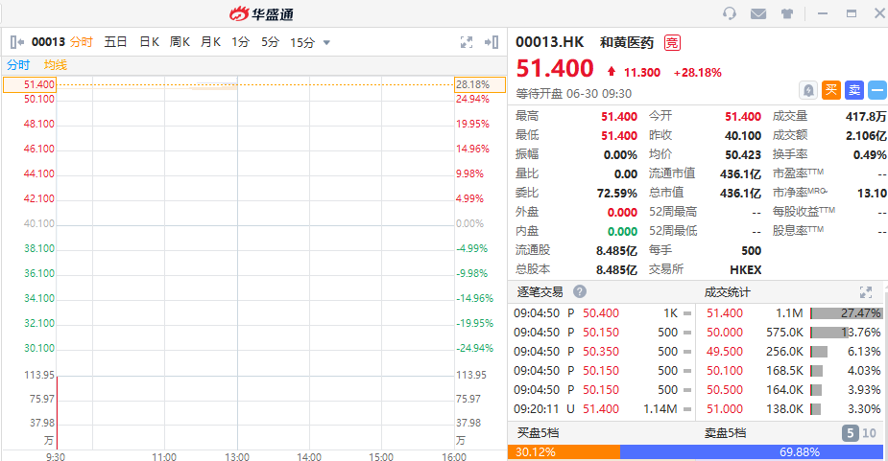Open the messages envelope icon
The image size is (888, 461).
758,13
